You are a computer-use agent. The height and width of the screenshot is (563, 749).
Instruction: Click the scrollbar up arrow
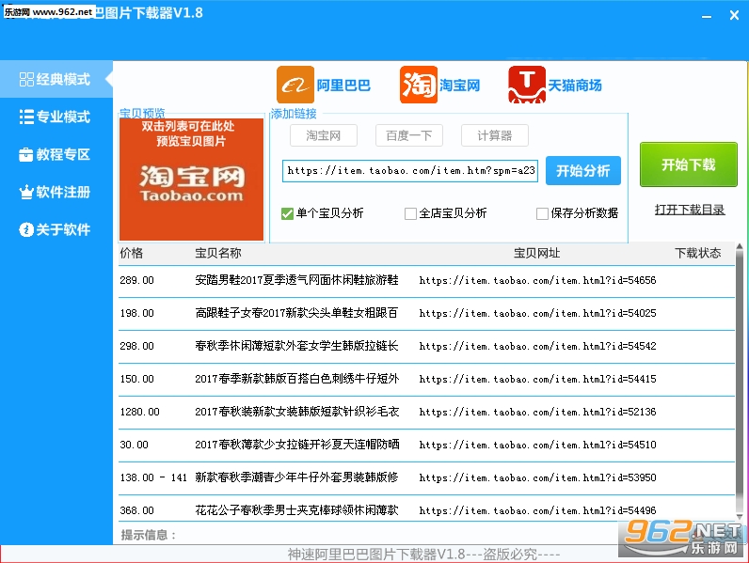740,246
